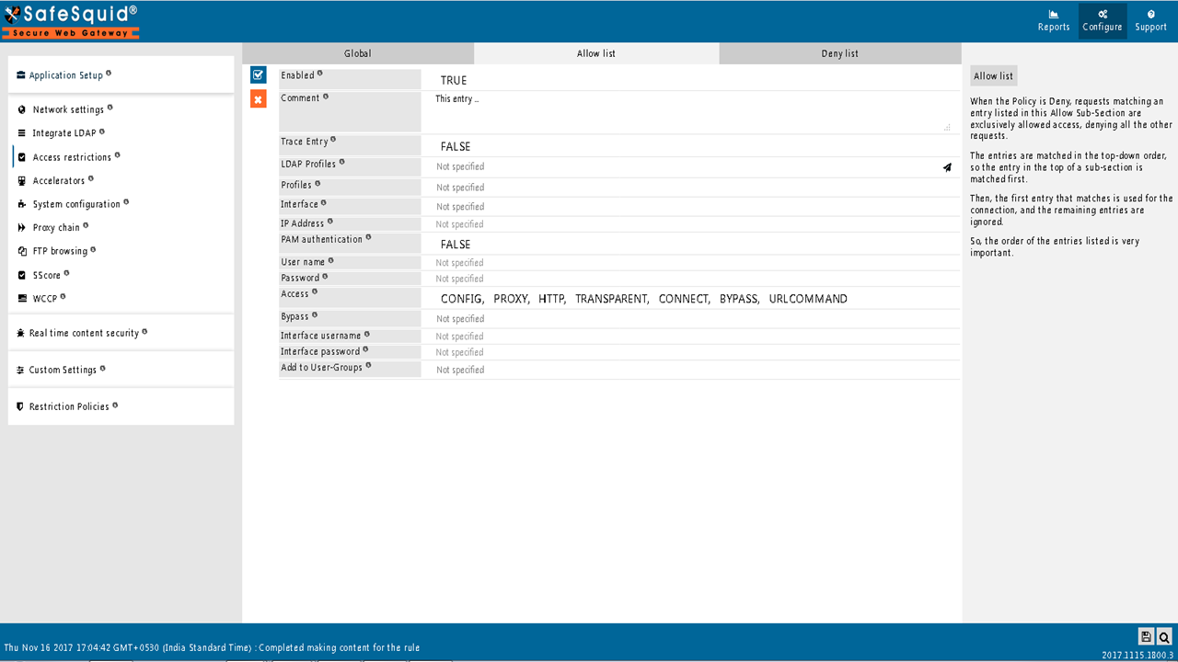This screenshot has width=1178, height=662.
Task: Open Accelerators in sidebar
Action: pyautogui.click(x=59, y=181)
